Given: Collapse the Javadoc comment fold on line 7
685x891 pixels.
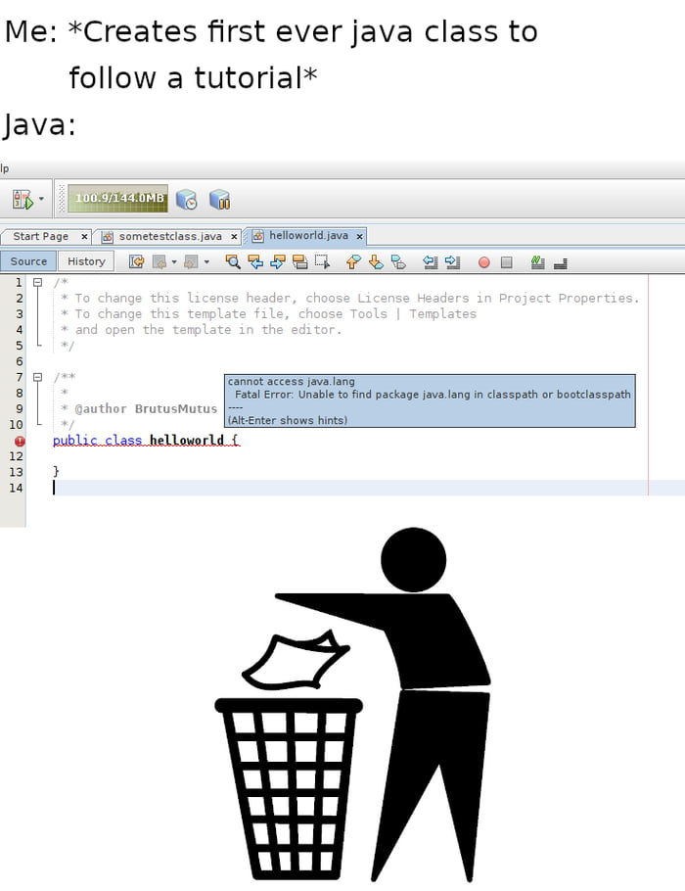Looking at the screenshot, I should [x=38, y=377].
